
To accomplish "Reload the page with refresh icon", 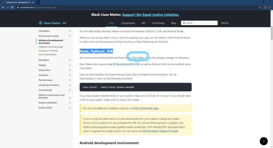I will [12, 7].
